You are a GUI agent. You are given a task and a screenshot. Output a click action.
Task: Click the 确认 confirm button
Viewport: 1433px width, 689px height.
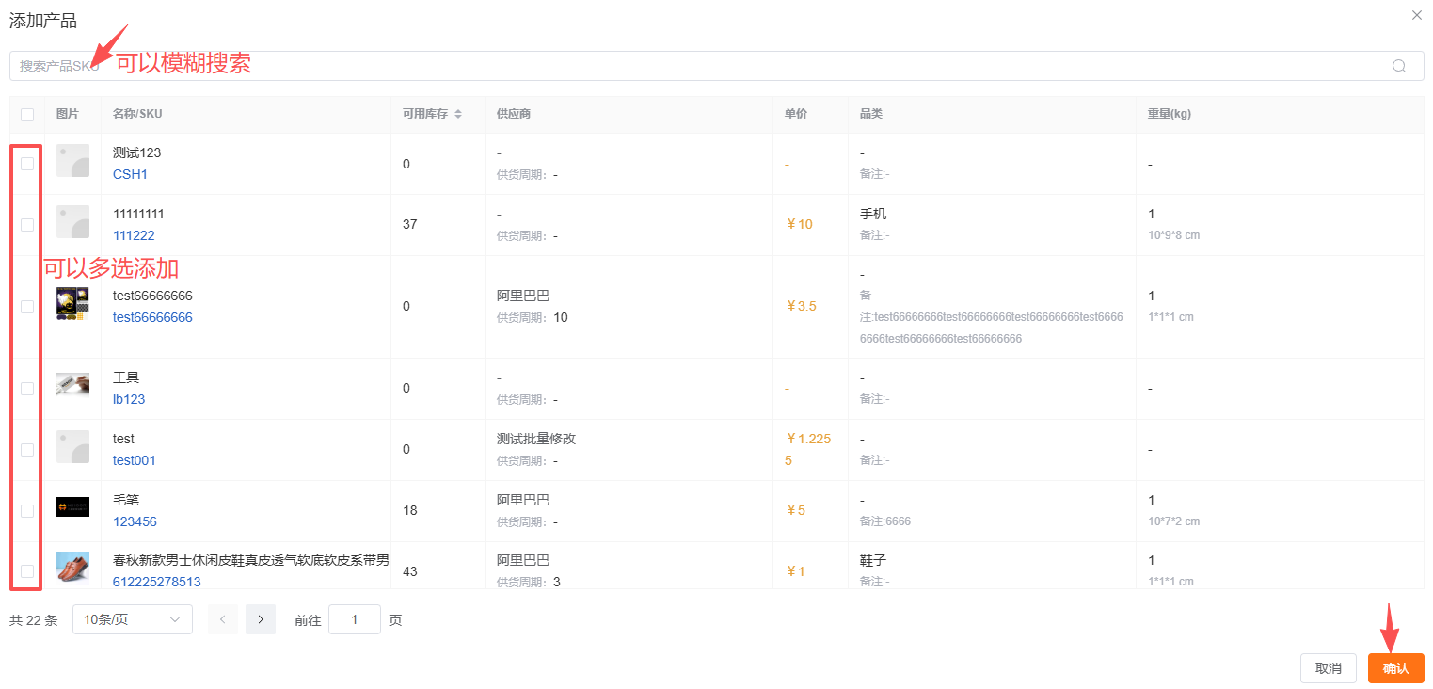pos(1395,668)
